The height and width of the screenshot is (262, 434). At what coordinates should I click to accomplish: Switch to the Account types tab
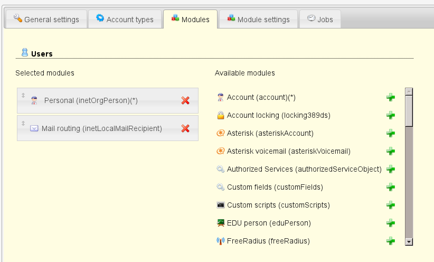click(125, 20)
